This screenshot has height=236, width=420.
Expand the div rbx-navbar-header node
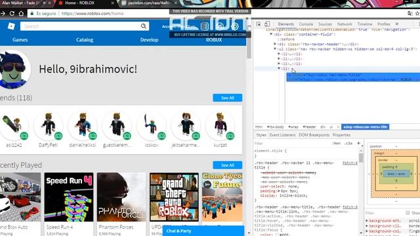tap(275, 44)
